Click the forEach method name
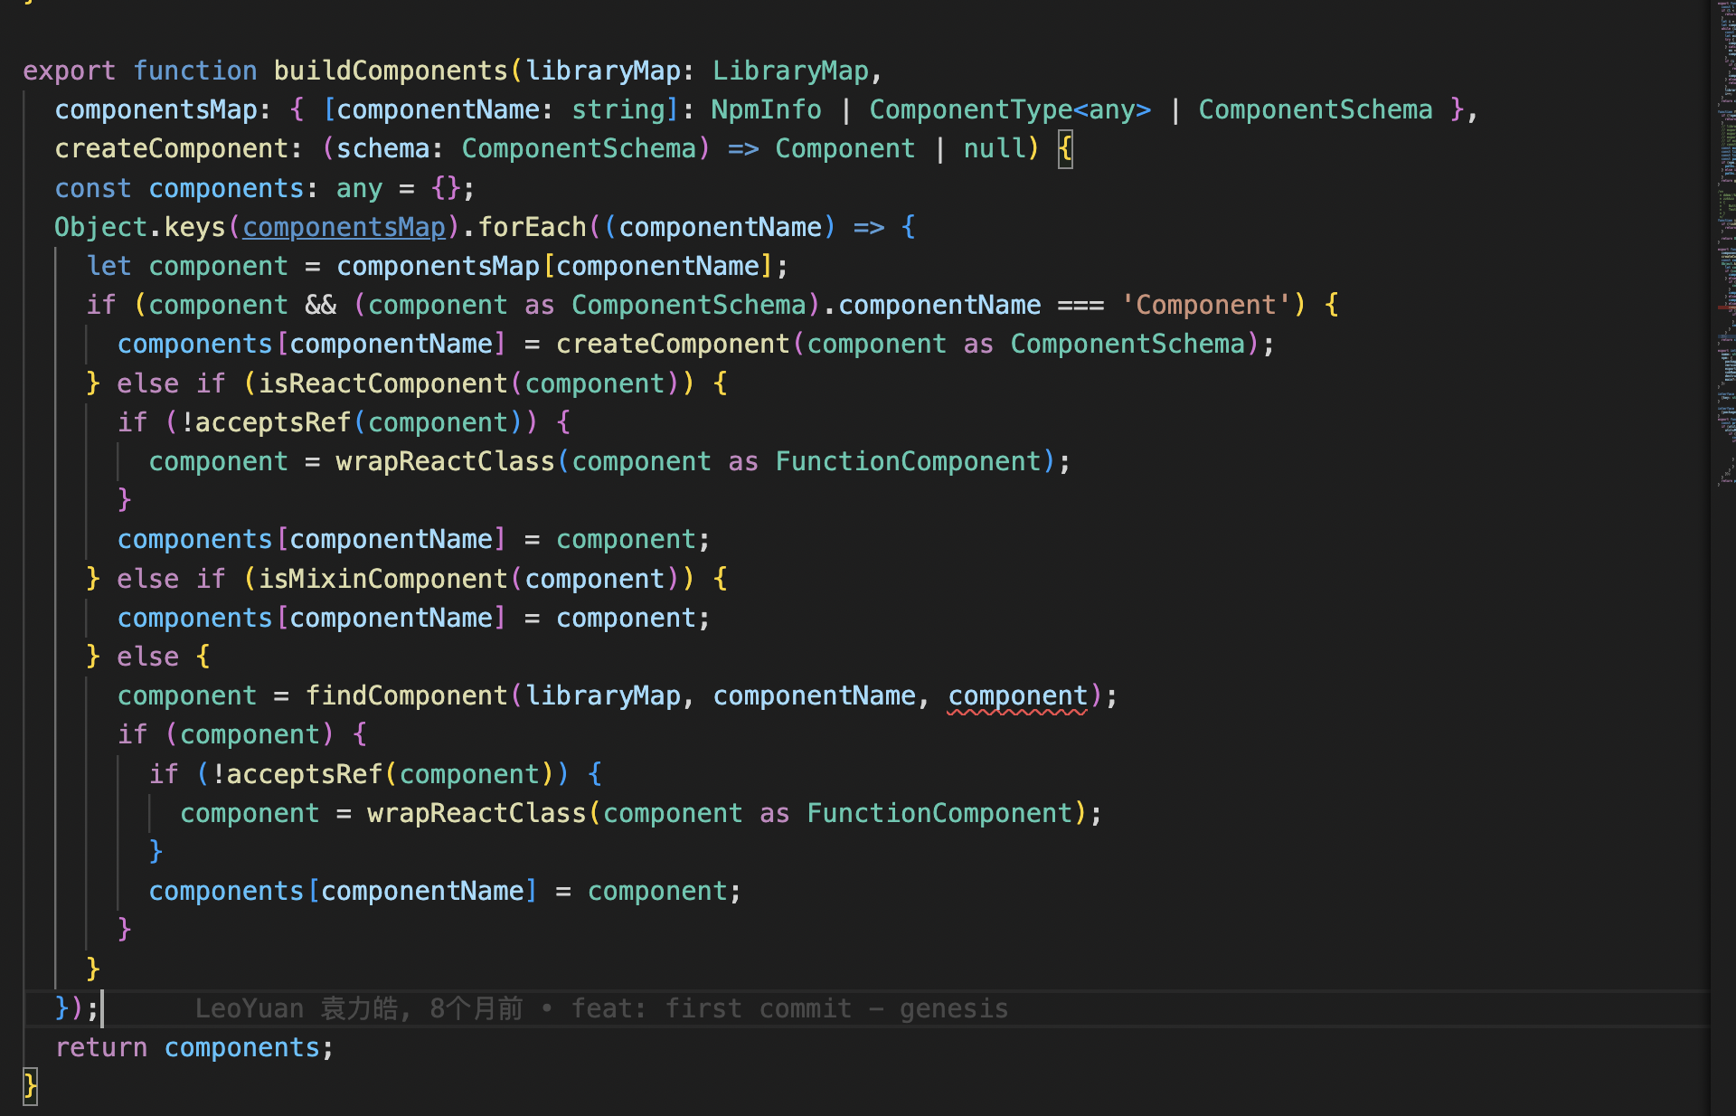The width and height of the screenshot is (1736, 1116). click(x=532, y=227)
